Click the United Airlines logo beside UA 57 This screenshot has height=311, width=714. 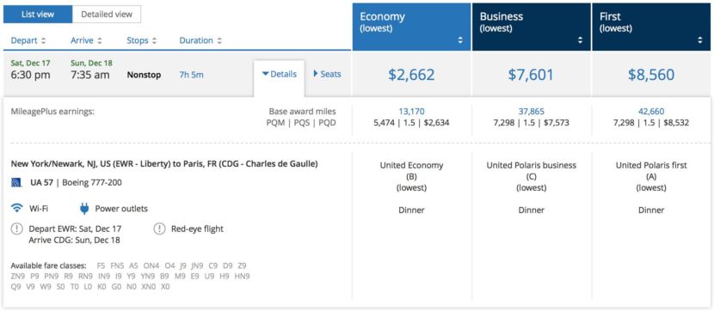pos(15,183)
